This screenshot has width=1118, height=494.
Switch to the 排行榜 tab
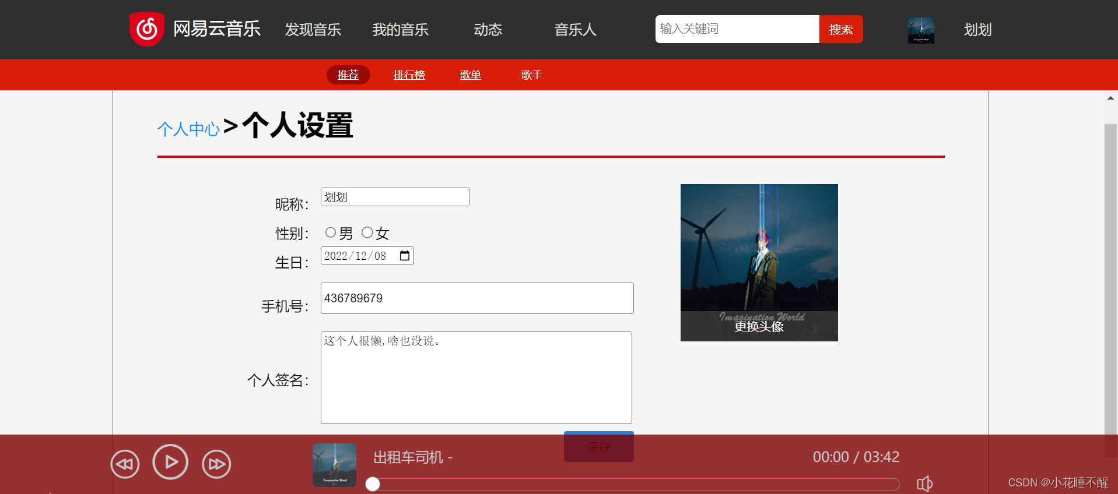pyautogui.click(x=409, y=75)
